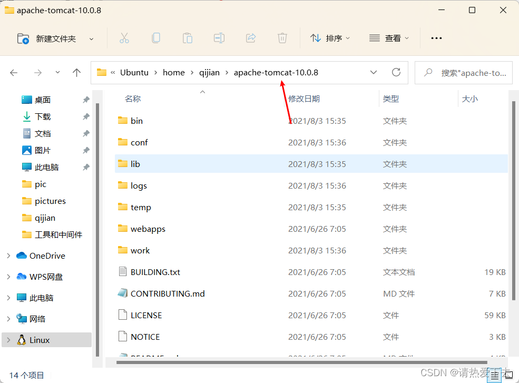Click the Cut scissors icon
519x383 pixels.
(124, 38)
